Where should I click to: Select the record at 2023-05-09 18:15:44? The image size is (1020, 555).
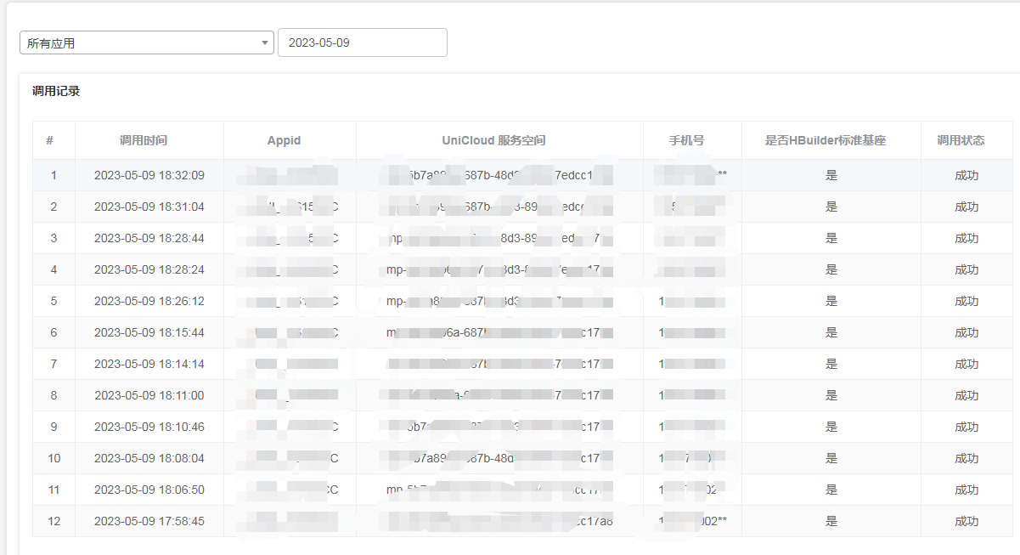click(x=149, y=332)
